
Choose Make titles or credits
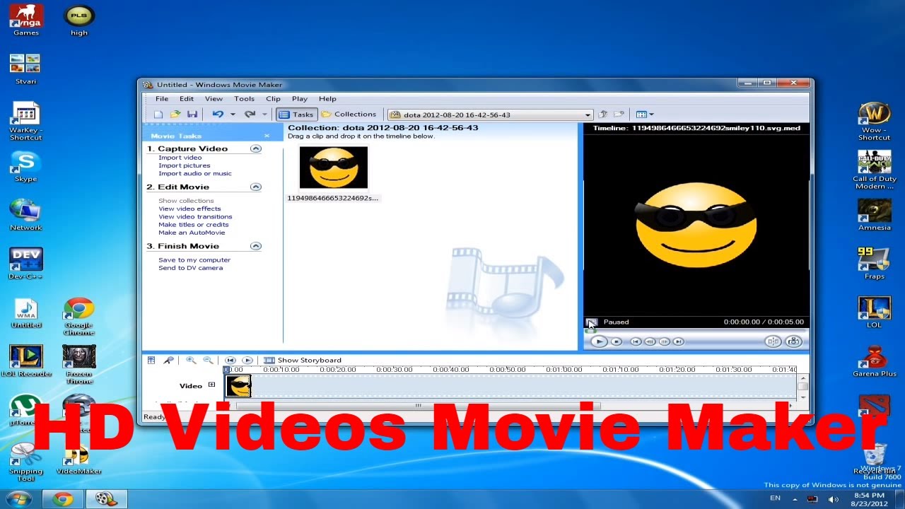pos(194,225)
